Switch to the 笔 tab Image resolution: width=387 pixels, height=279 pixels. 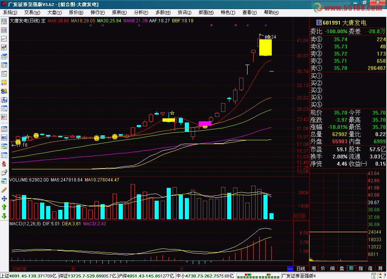click(x=314, y=268)
